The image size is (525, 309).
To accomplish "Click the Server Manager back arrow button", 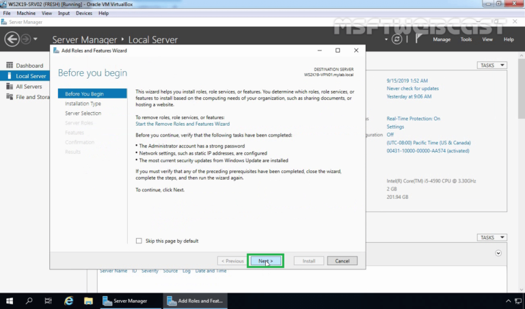I will tap(12, 40).
